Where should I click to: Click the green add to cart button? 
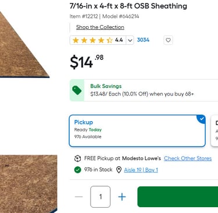(178, 197)
